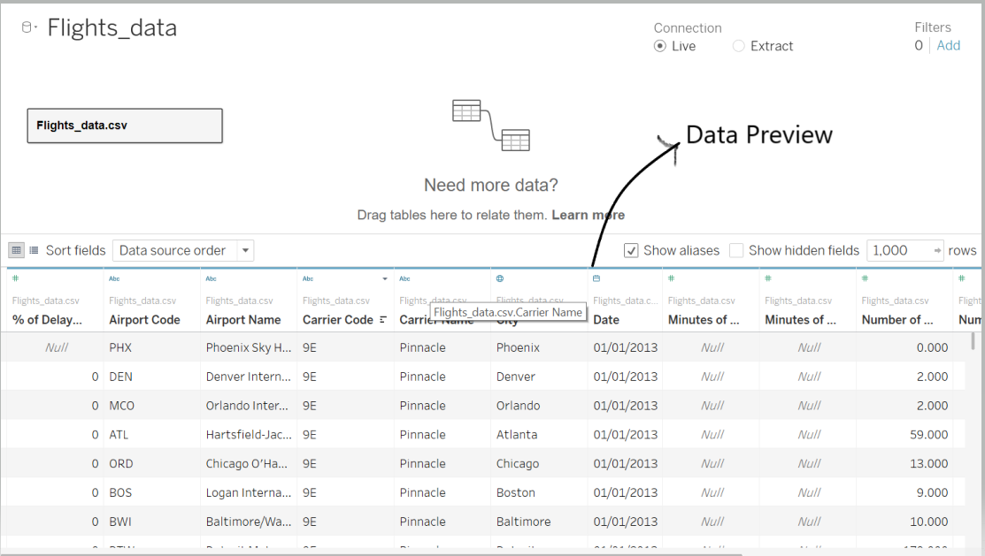The height and width of the screenshot is (556, 985).
Task: Click the Baltimore/Wa... airport name cell
Action: 249,522
